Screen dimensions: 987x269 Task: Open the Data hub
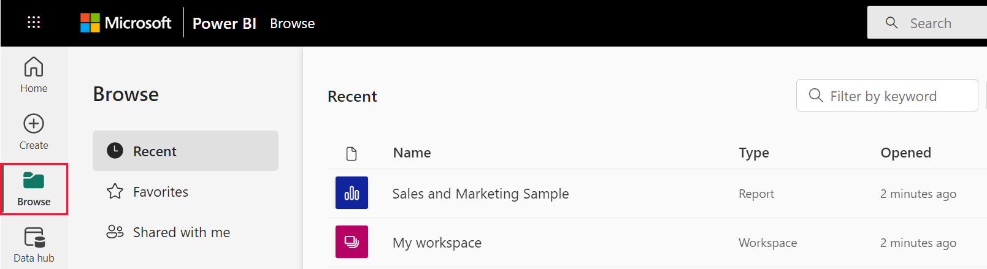[34, 245]
